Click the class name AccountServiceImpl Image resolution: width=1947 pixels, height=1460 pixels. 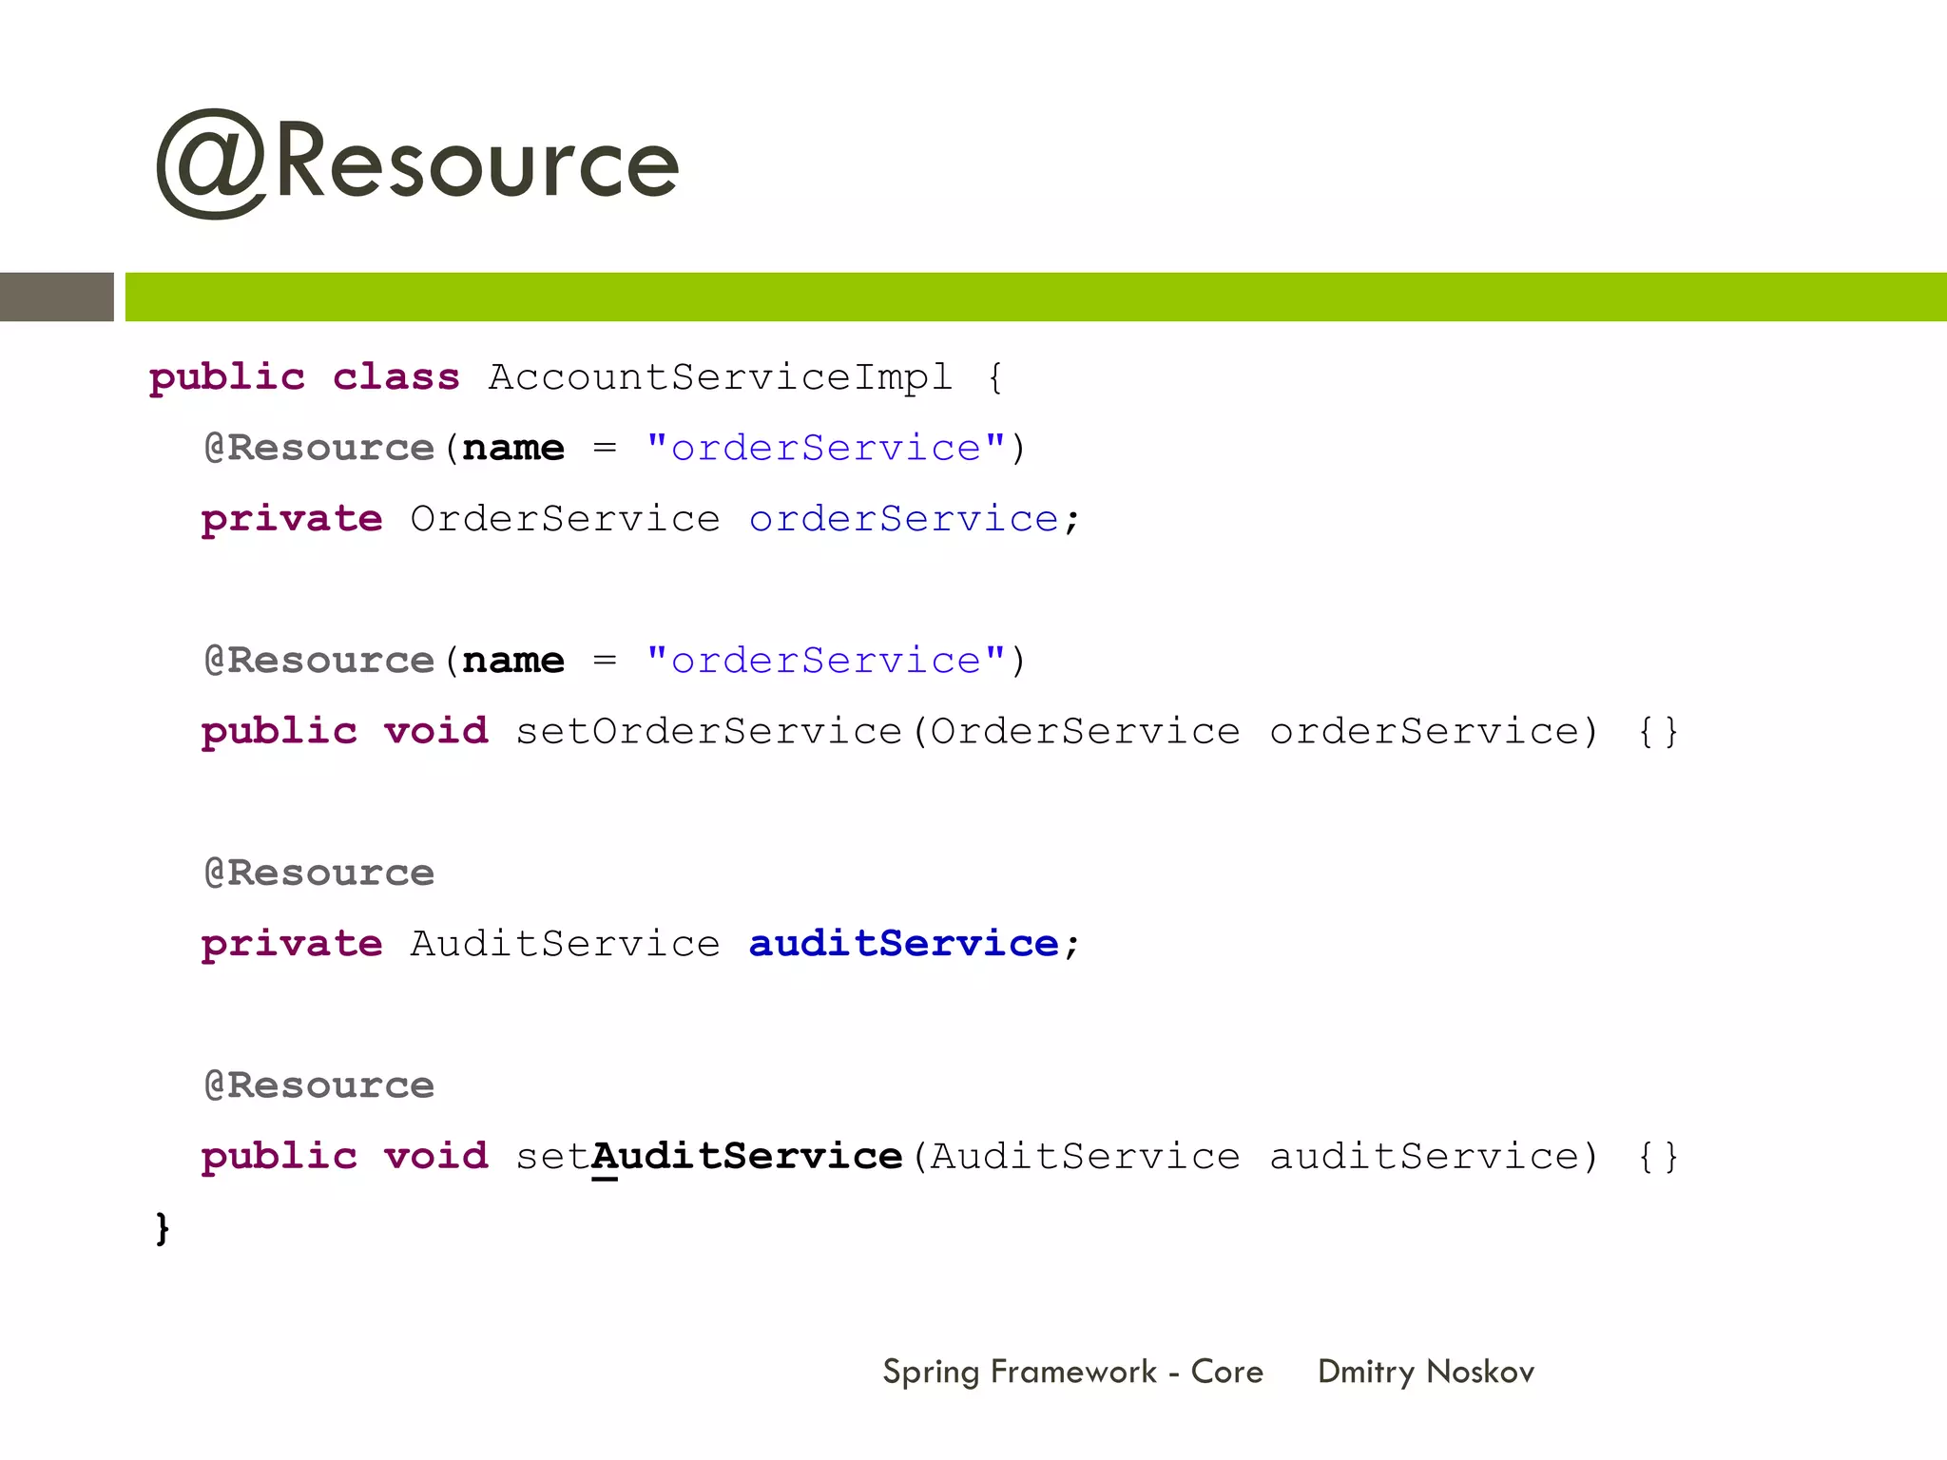[721, 377]
